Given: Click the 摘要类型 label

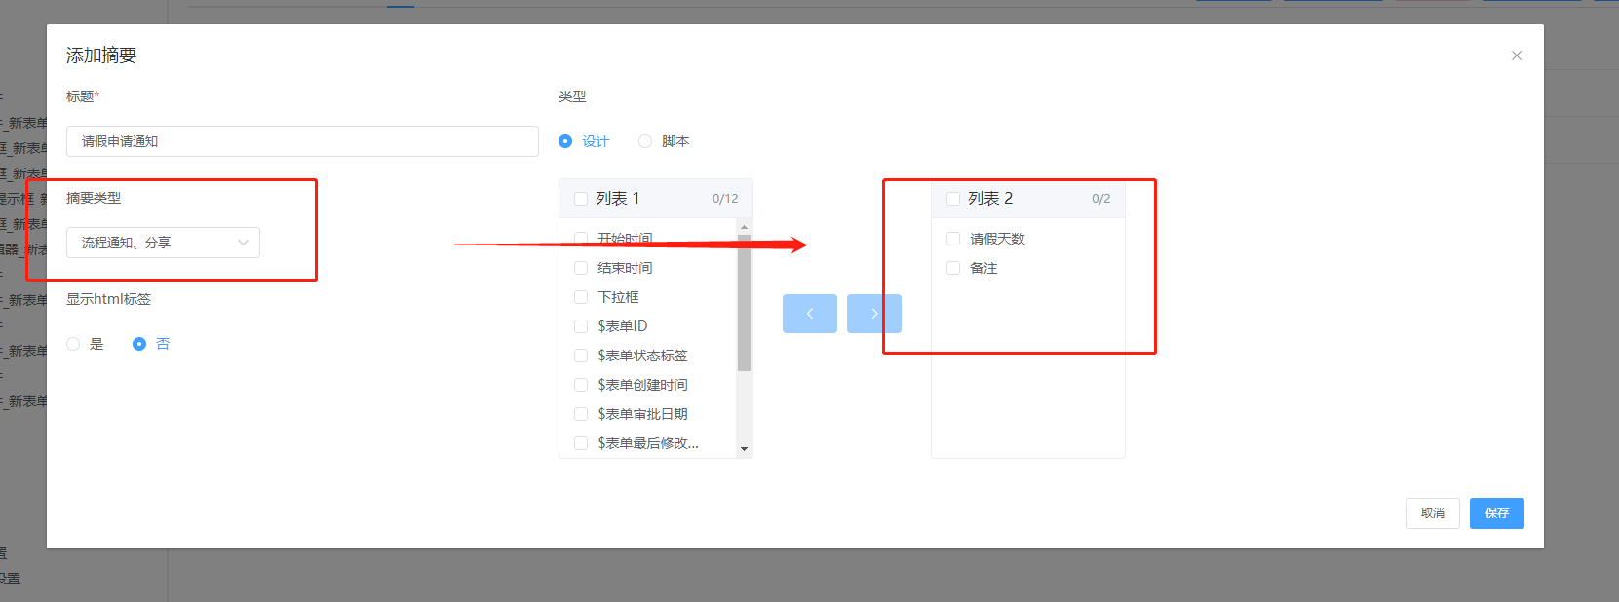Looking at the screenshot, I should [94, 198].
